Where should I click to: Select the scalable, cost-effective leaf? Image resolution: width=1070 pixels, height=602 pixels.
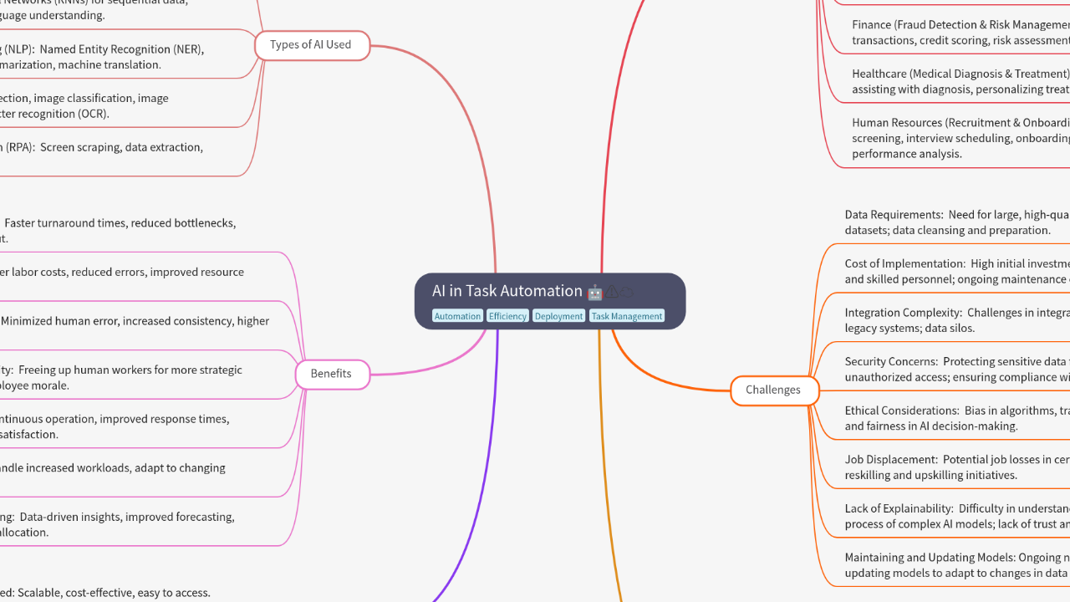pyautogui.click(x=105, y=593)
